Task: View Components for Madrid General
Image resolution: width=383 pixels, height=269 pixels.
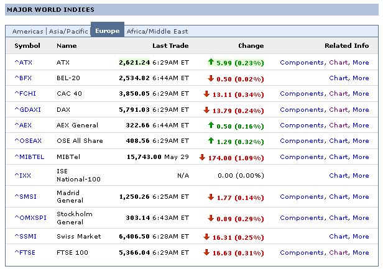Action: (302, 197)
